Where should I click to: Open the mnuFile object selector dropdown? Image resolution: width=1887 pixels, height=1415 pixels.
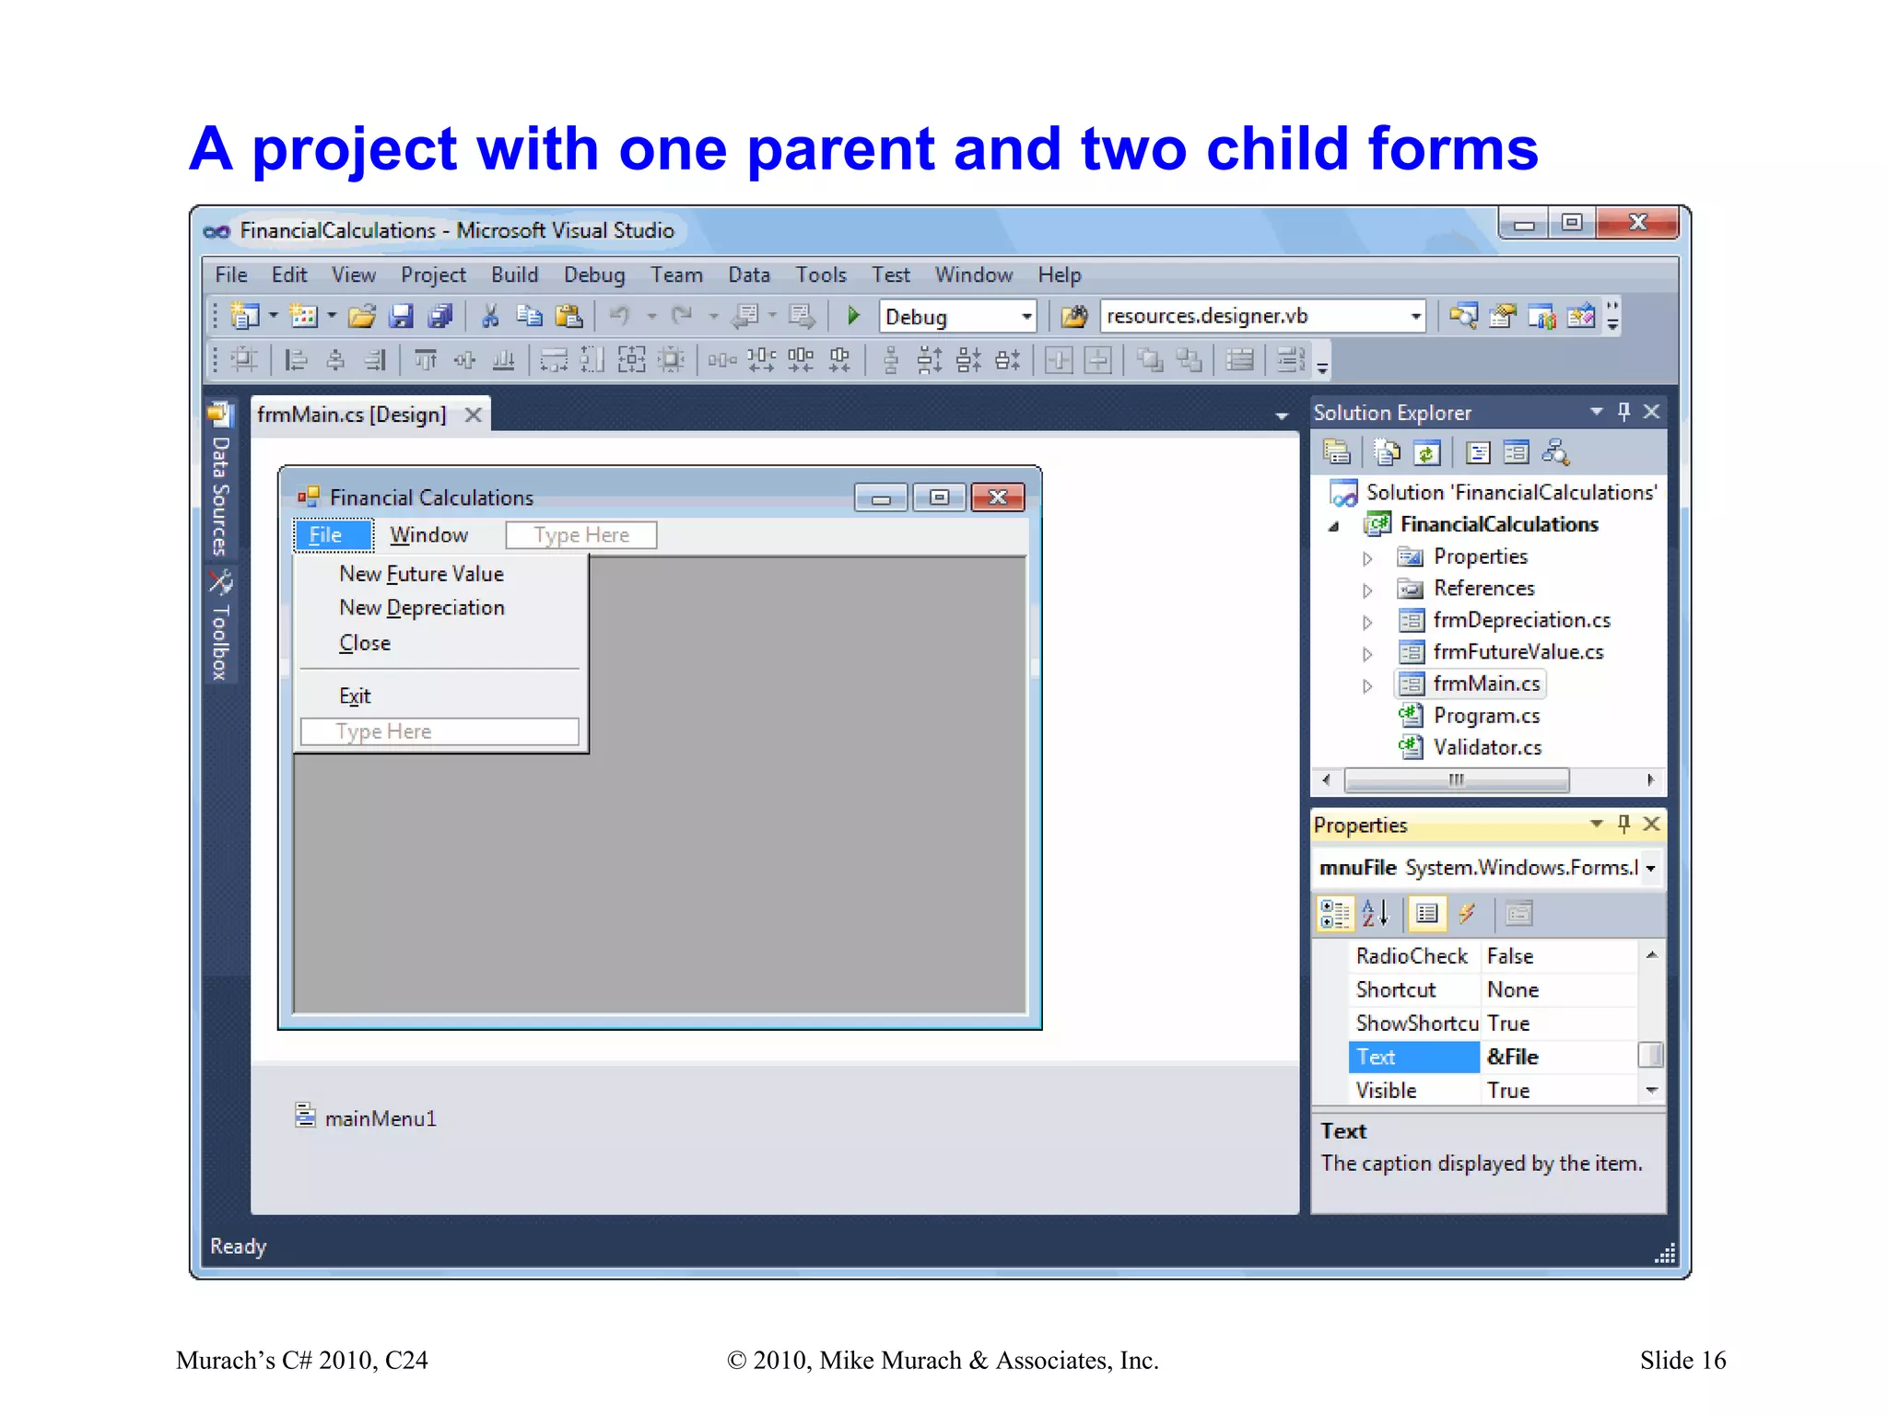[x=1651, y=868]
